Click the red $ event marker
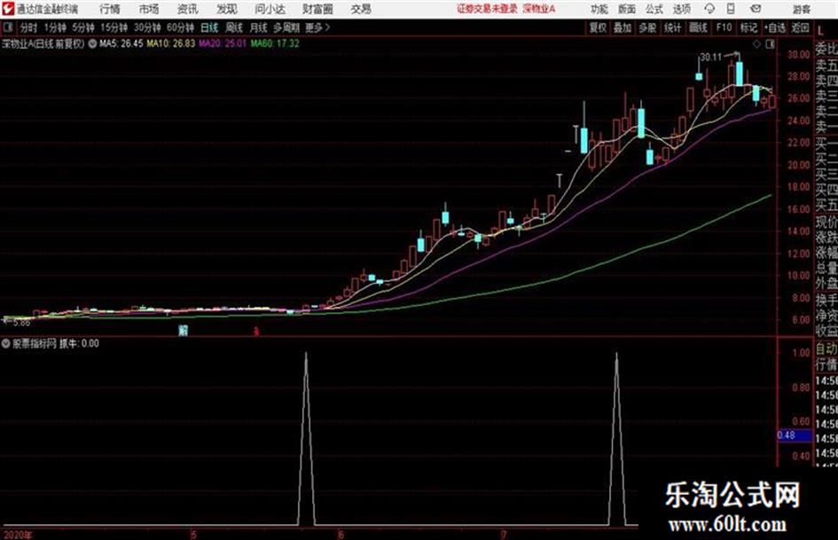 (x=256, y=332)
